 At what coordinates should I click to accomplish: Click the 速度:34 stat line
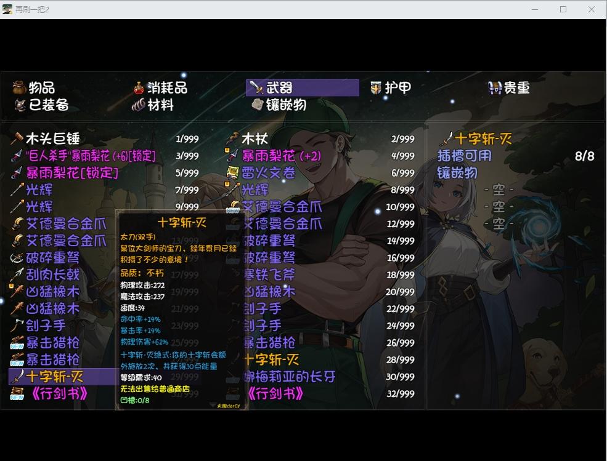(x=132, y=308)
